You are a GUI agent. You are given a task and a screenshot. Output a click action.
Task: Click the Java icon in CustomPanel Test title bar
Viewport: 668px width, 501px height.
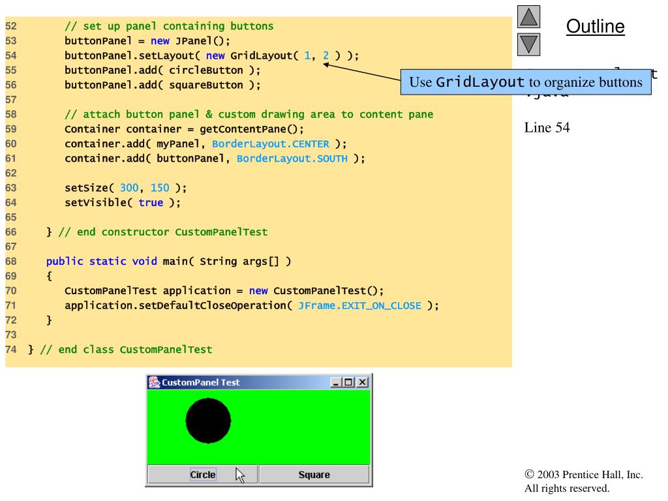point(154,382)
